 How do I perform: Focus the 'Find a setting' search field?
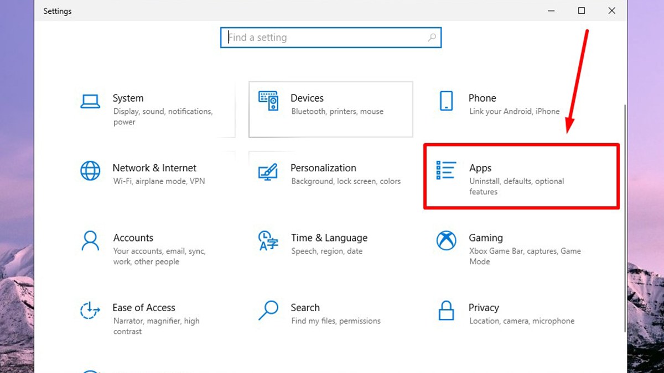point(326,38)
